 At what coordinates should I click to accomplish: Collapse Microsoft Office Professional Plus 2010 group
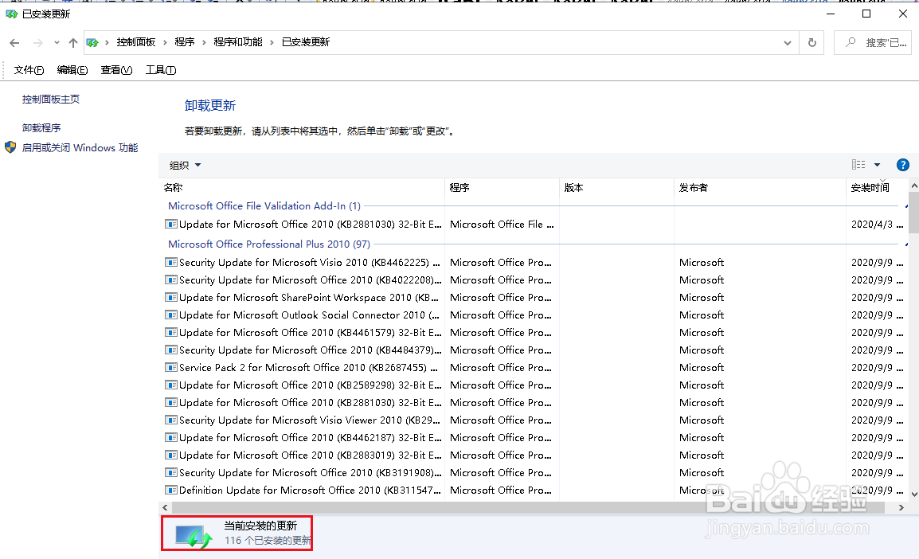(x=906, y=244)
